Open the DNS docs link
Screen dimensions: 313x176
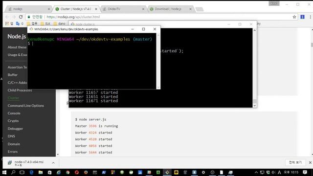tap(11, 136)
